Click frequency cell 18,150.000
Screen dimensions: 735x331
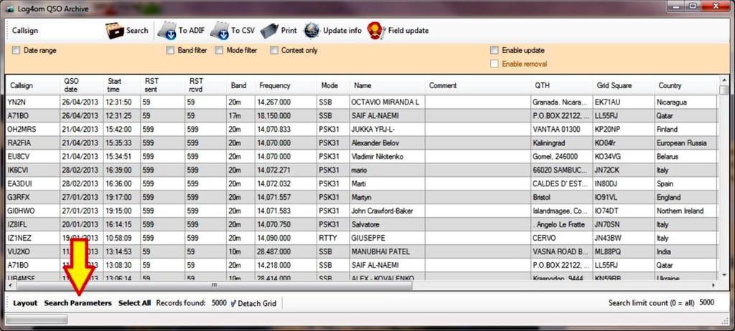[x=286, y=115]
